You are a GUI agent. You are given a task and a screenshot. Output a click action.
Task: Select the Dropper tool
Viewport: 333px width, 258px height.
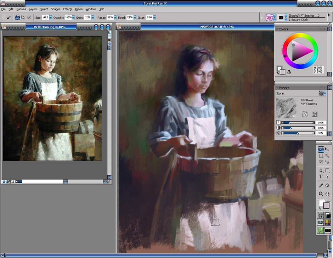[x=321, y=185]
